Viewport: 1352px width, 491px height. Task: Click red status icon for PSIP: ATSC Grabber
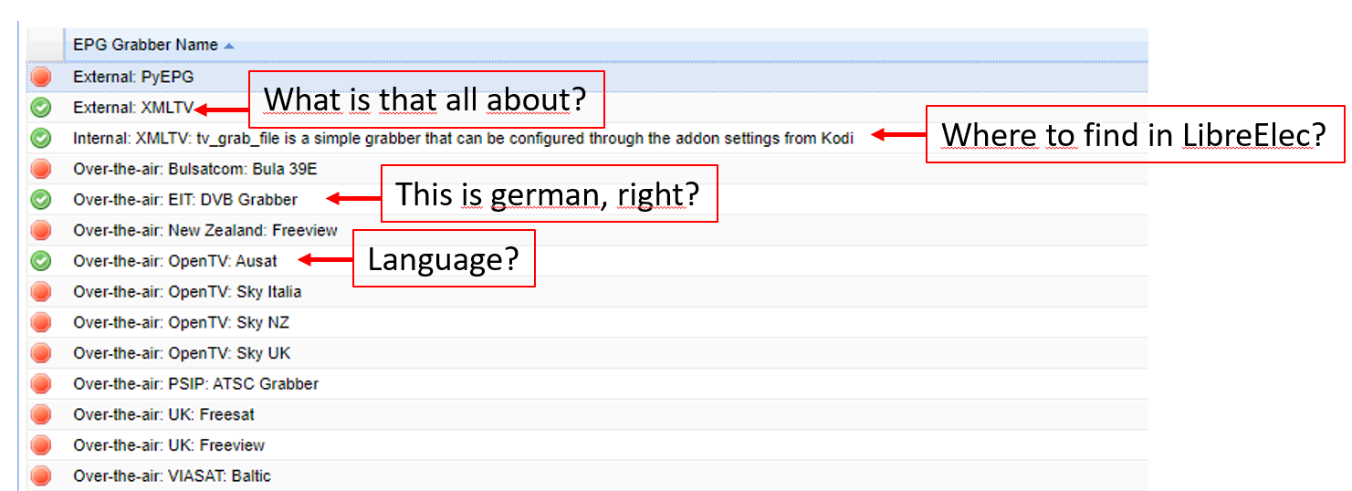point(41,383)
